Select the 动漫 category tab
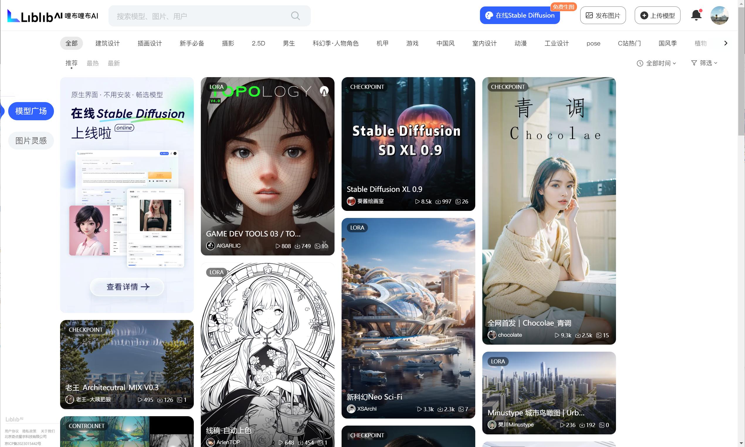 tap(521, 43)
